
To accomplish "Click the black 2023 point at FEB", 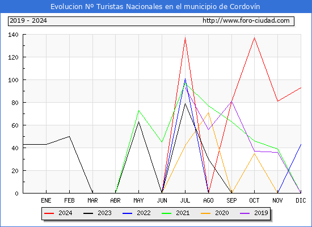I will 69,136.
